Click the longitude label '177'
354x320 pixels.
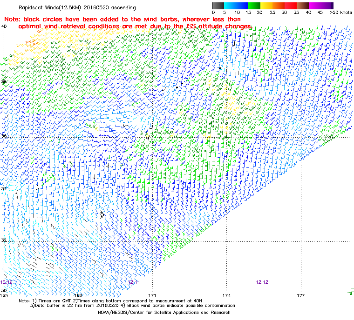(300, 295)
